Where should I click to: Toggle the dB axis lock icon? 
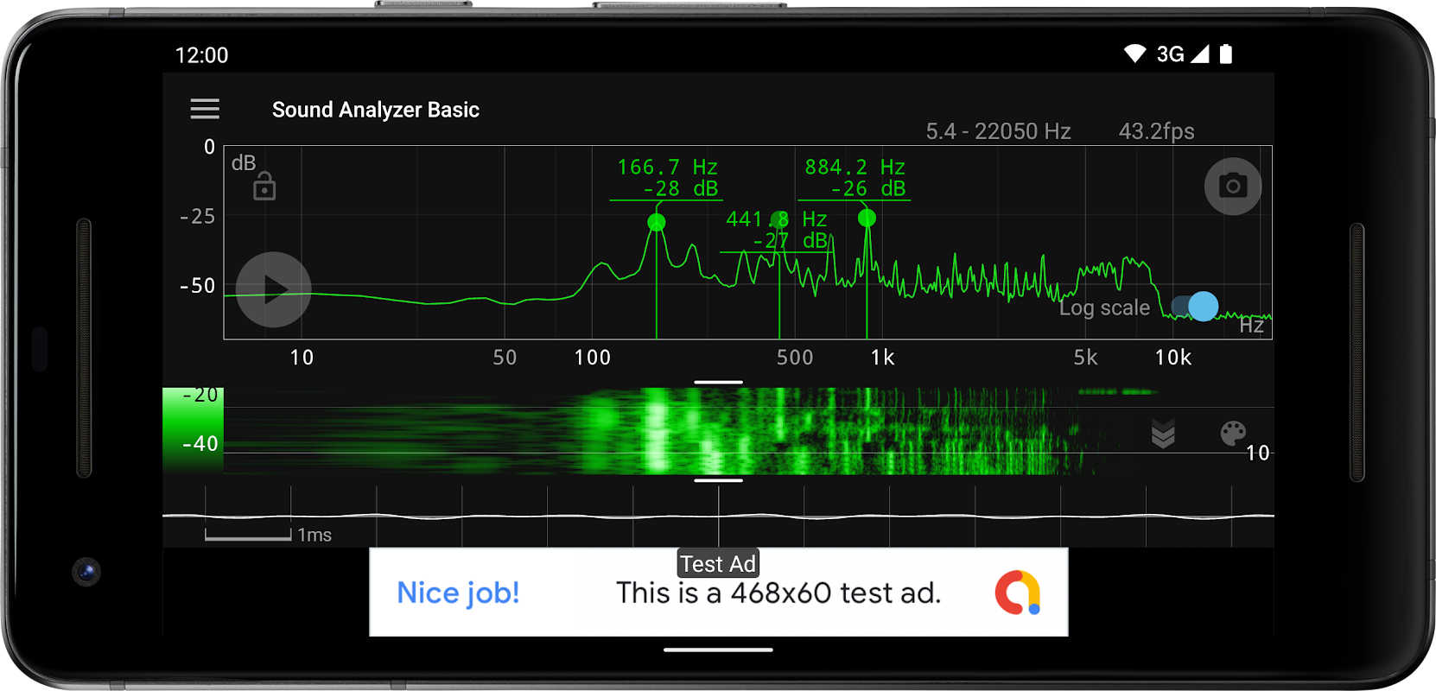click(x=264, y=187)
